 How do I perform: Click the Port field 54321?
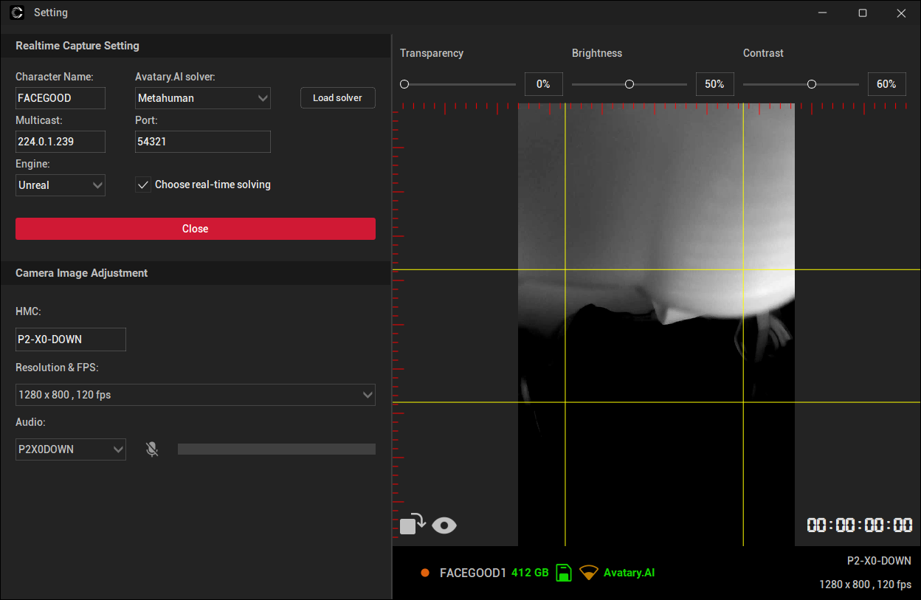coord(203,142)
